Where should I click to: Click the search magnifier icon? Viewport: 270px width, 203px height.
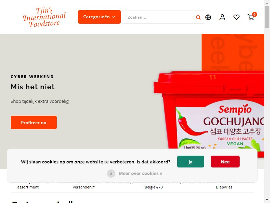pyautogui.click(x=198, y=17)
